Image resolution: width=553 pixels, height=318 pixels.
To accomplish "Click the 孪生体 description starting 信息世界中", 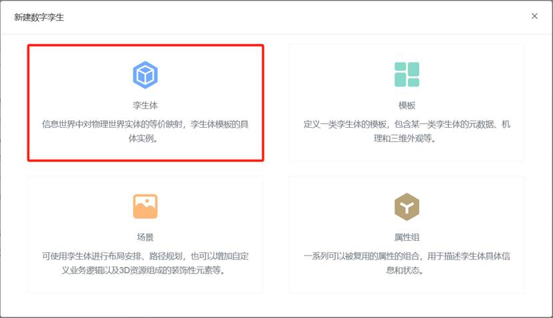I will [x=145, y=131].
